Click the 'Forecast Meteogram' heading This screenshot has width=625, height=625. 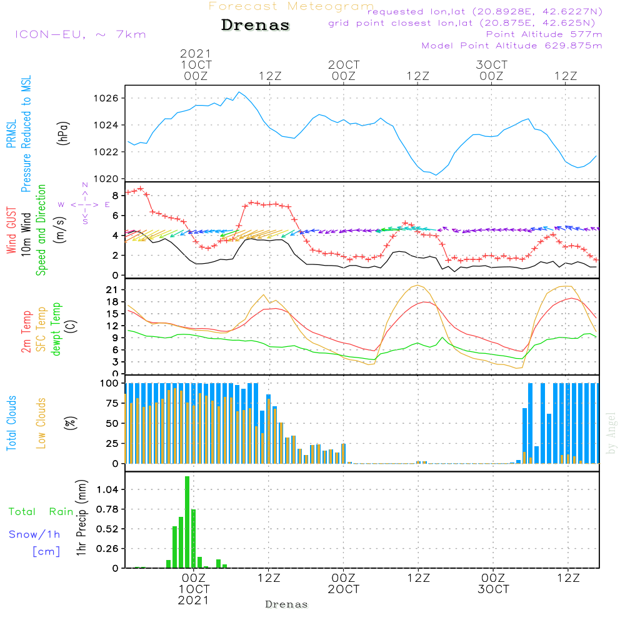(291, 6)
